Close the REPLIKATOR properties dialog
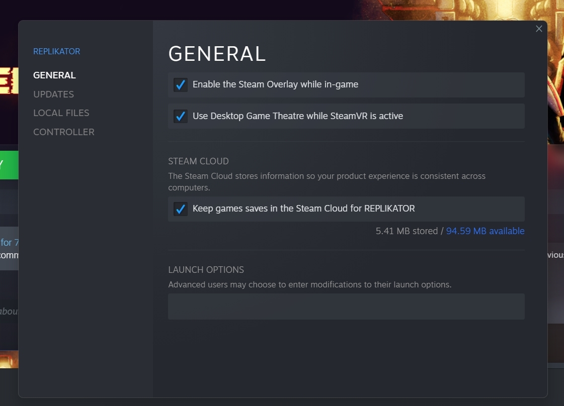This screenshot has width=564, height=406. point(539,29)
